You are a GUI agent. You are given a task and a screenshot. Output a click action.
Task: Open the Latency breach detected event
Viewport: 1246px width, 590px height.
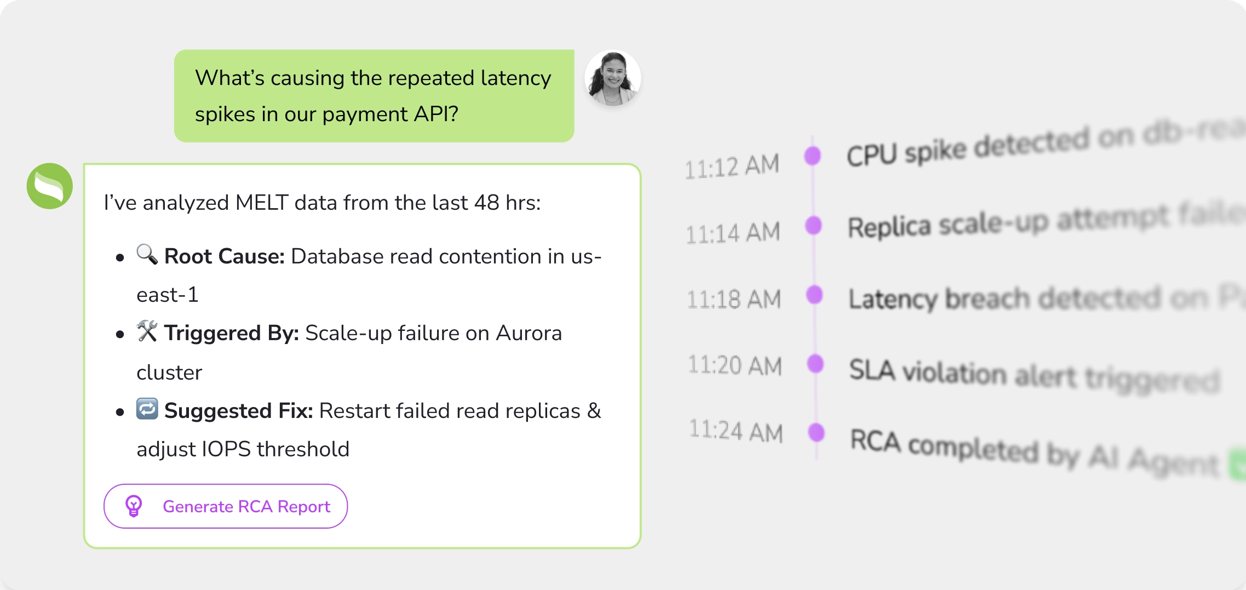pos(1041,299)
